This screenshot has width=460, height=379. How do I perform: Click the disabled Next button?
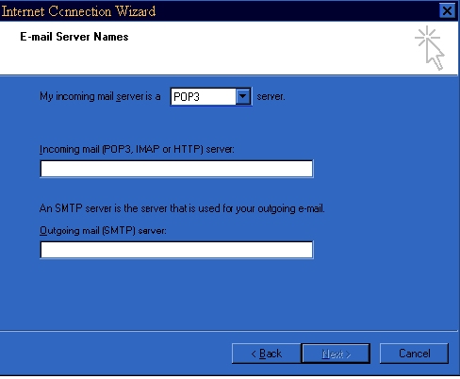[336, 354]
